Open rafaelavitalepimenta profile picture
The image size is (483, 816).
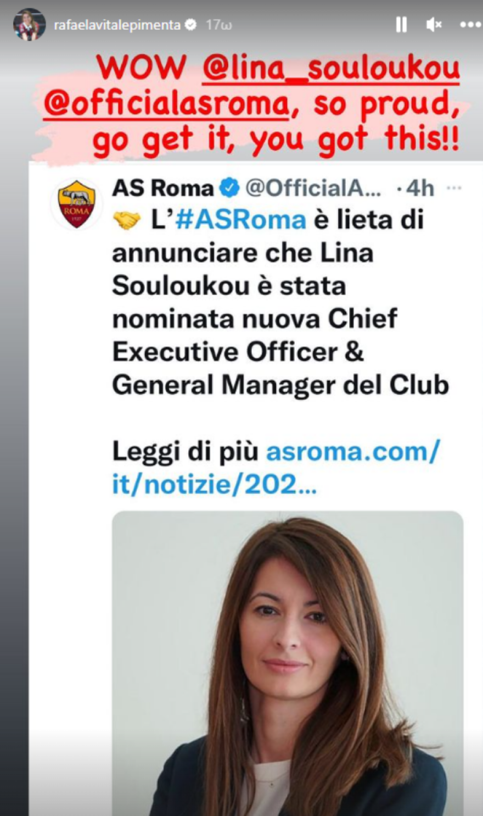[29, 25]
